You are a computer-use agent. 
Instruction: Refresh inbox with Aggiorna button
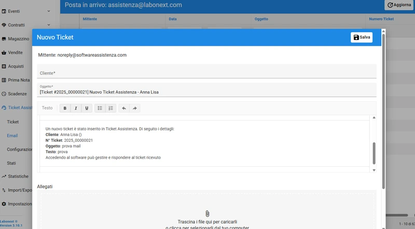pos(399,5)
